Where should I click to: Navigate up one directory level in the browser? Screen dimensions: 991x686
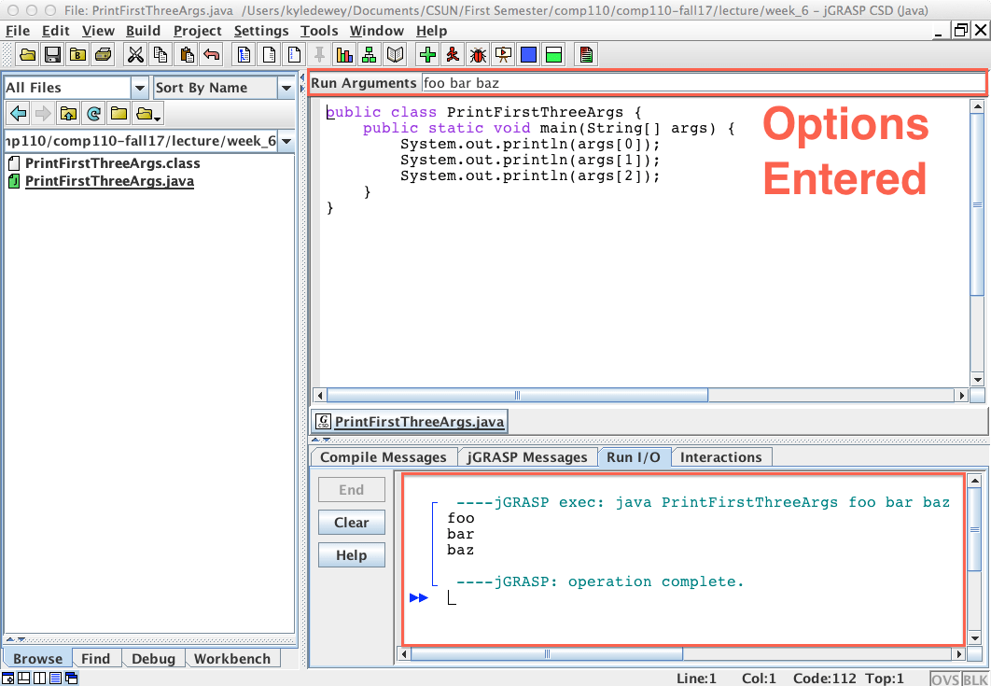point(66,113)
